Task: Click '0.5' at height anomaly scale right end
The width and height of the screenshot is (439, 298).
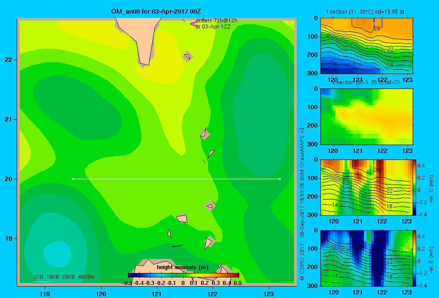Action: point(237,283)
